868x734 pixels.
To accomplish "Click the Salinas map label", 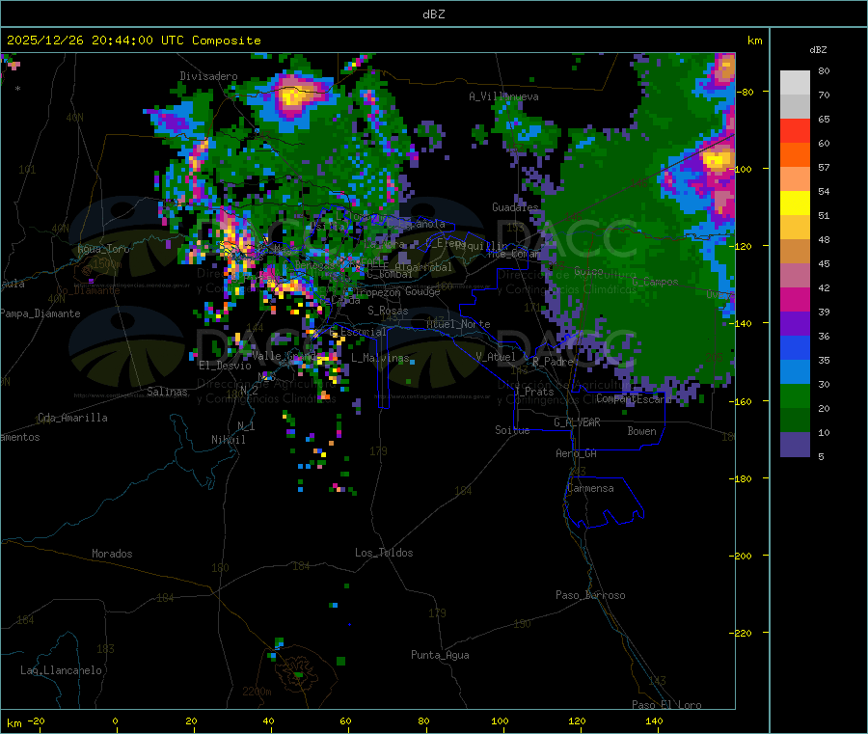I will point(167,392).
